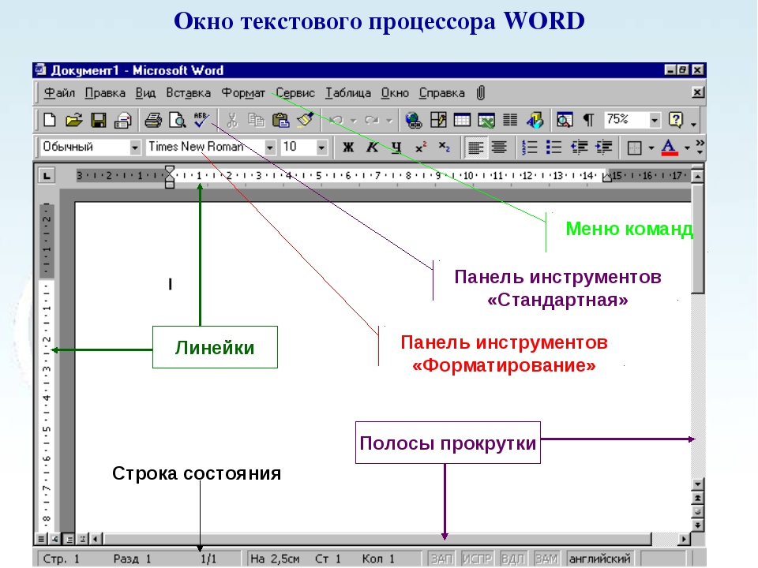Open the Вид menu

click(145, 93)
